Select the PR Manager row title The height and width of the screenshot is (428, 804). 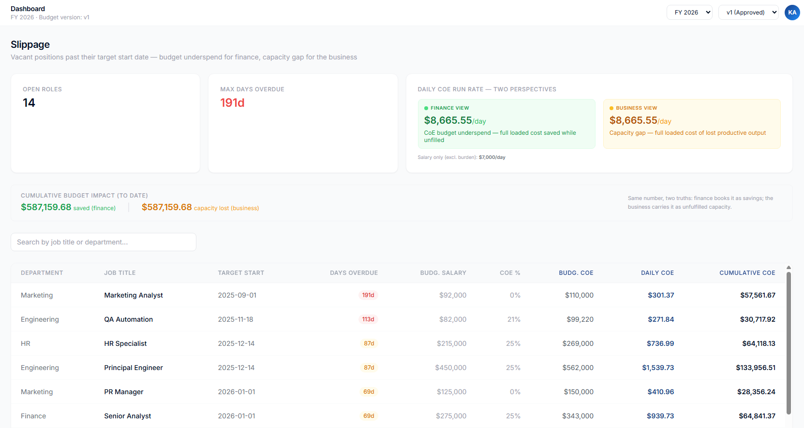tap(124, 392)
